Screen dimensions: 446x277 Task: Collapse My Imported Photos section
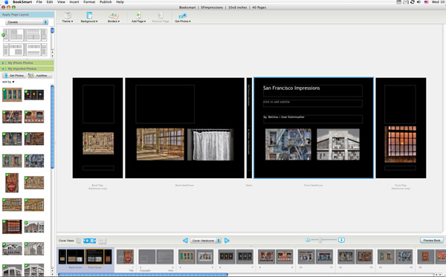[3, 69]
